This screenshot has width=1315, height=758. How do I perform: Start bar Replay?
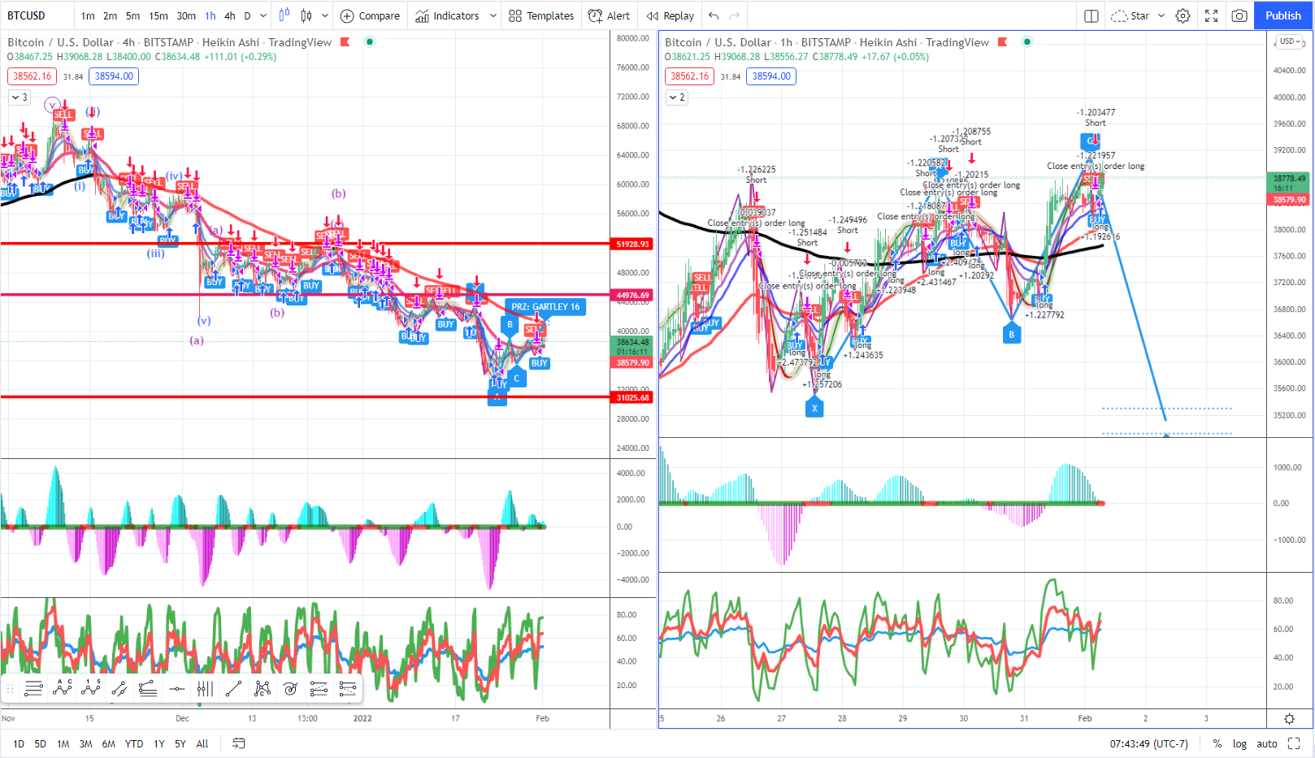tap(671, 15)
